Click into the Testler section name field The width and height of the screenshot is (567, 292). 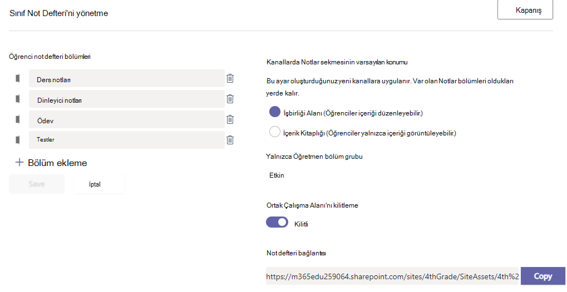[126, 140]
